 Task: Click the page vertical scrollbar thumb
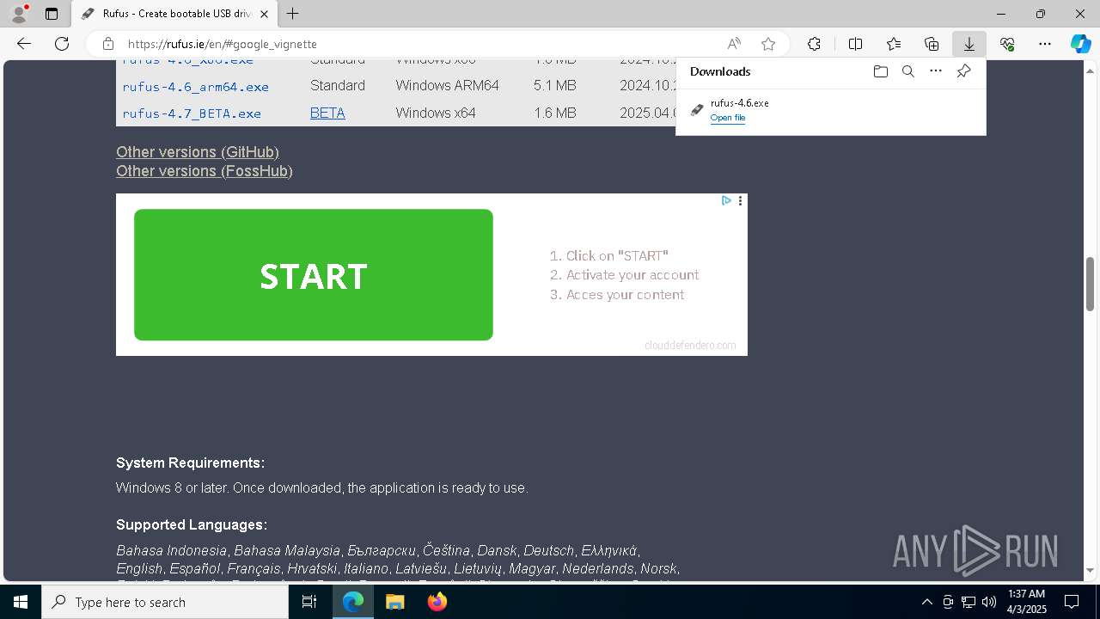click(x=1091, y=284)
